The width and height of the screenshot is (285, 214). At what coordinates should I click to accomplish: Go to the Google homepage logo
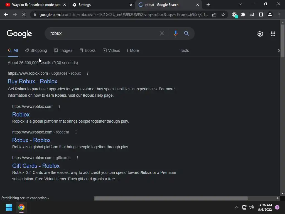click(19, 34)
